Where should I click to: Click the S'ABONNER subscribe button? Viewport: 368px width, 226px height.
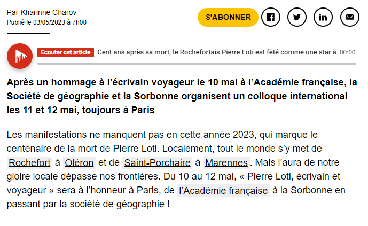[x=228, y=17]
